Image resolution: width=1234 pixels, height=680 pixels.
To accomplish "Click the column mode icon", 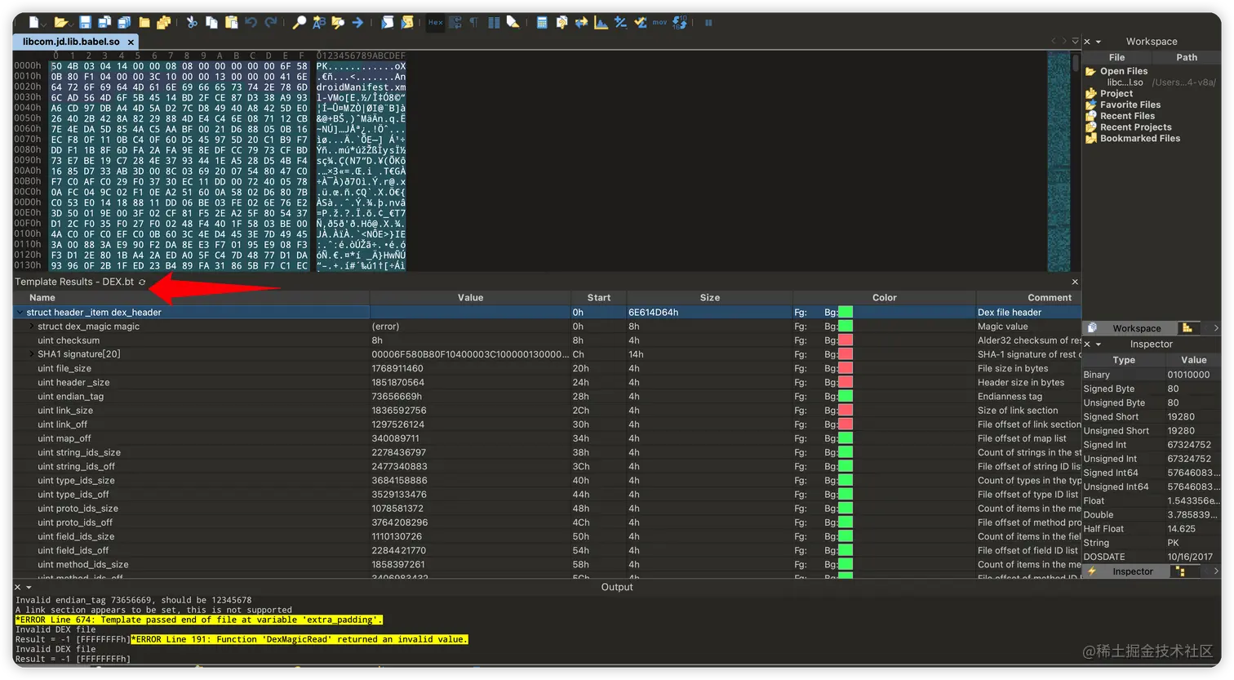I will 494,23.
